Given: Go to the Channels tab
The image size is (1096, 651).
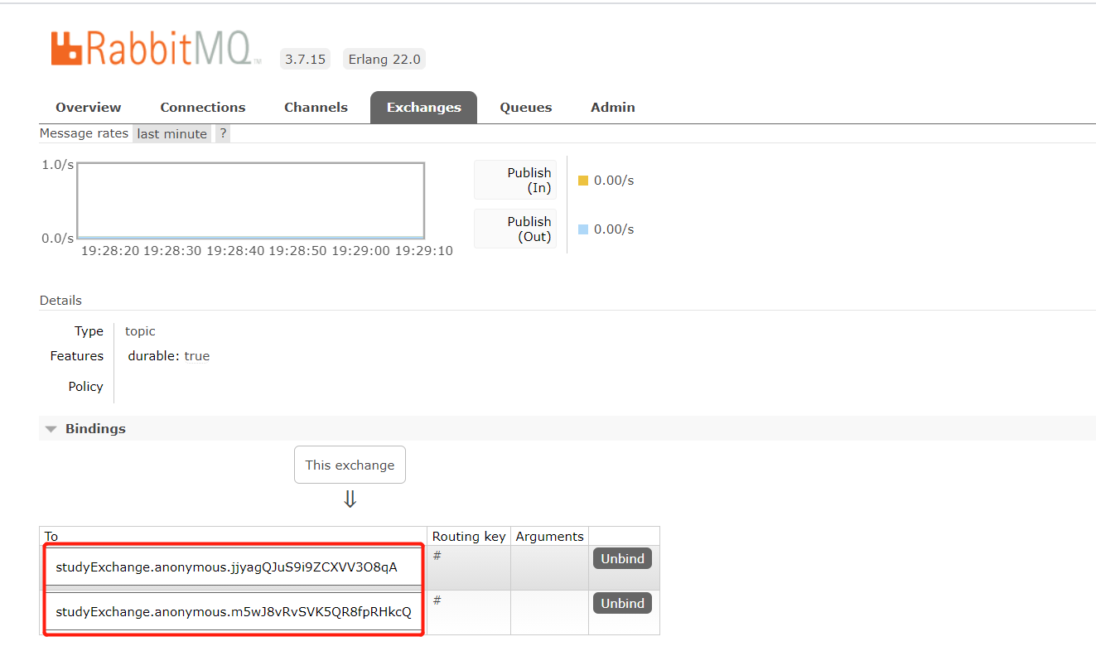Looking at the screenshot, I should tap(316, 107).
